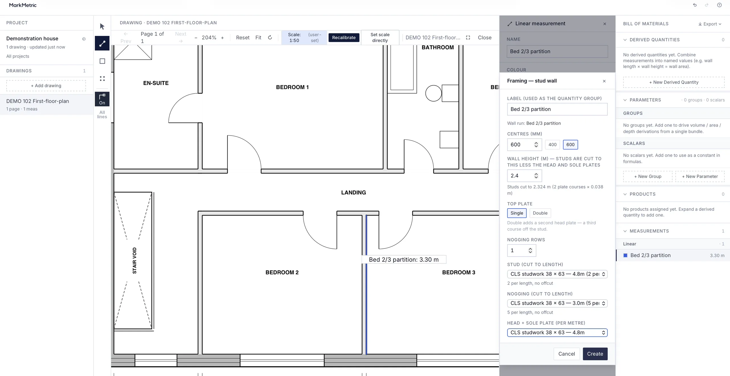Click the Recalibrate button
730x376 pixels.
click(x=344, y=38)
